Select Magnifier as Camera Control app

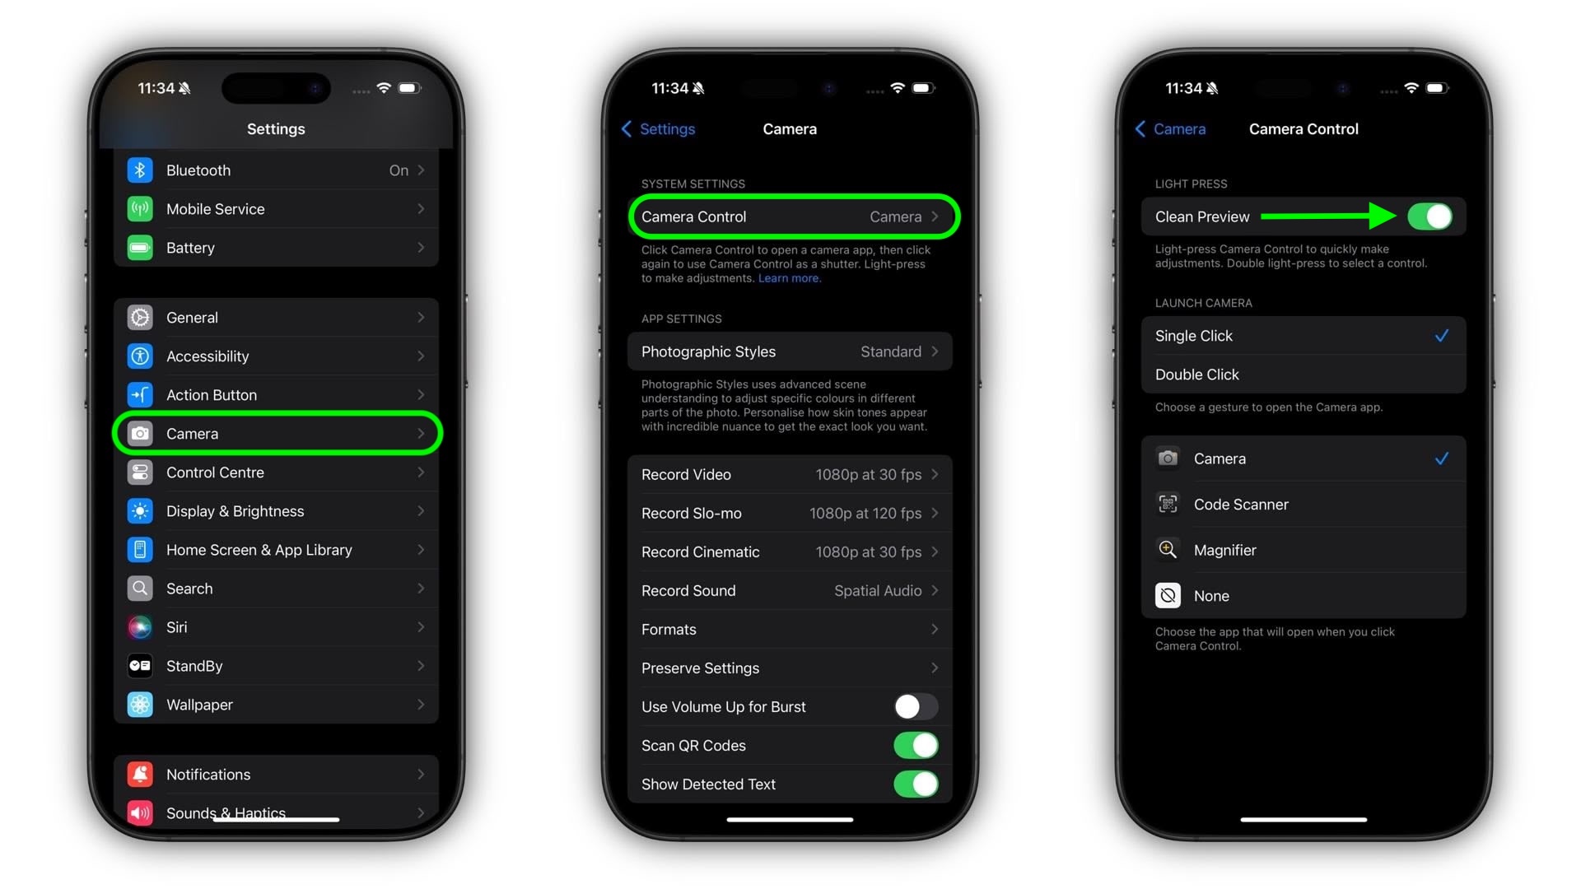(x=1301, y=549)
